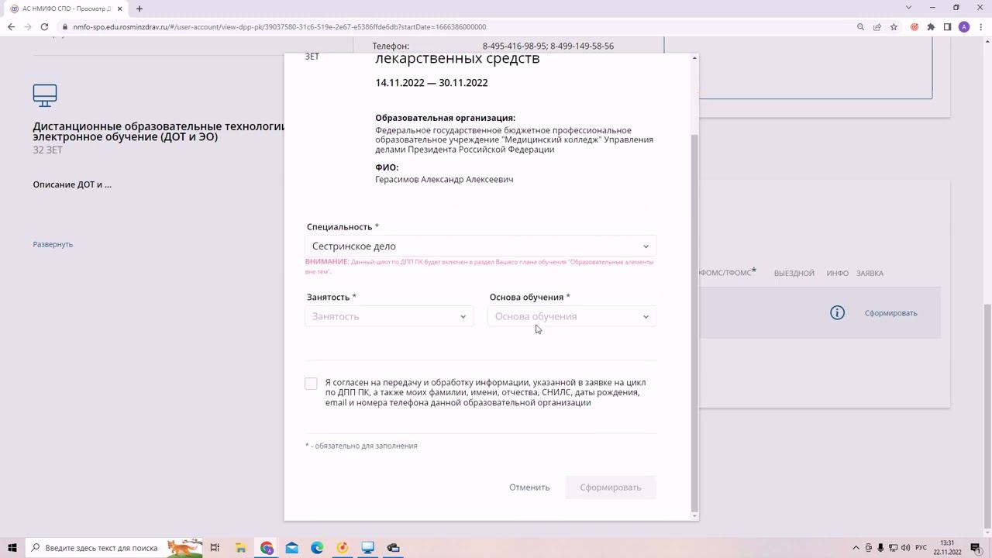Viewport: 992px width, 558px height.
Task: Click the address bar URL field
Action: (457, 26)
